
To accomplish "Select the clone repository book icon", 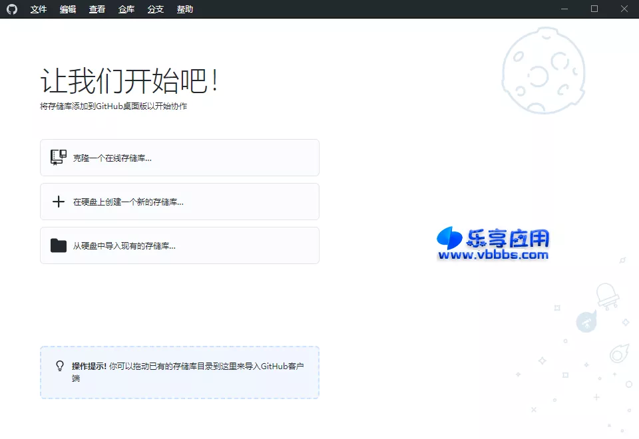I will (x=57, y=157).
